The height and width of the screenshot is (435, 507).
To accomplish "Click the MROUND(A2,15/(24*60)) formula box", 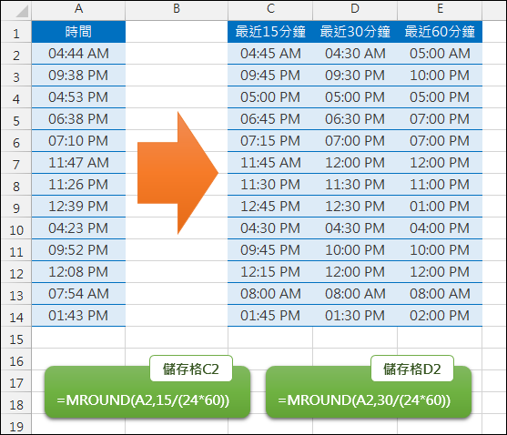I will (147, 392).
